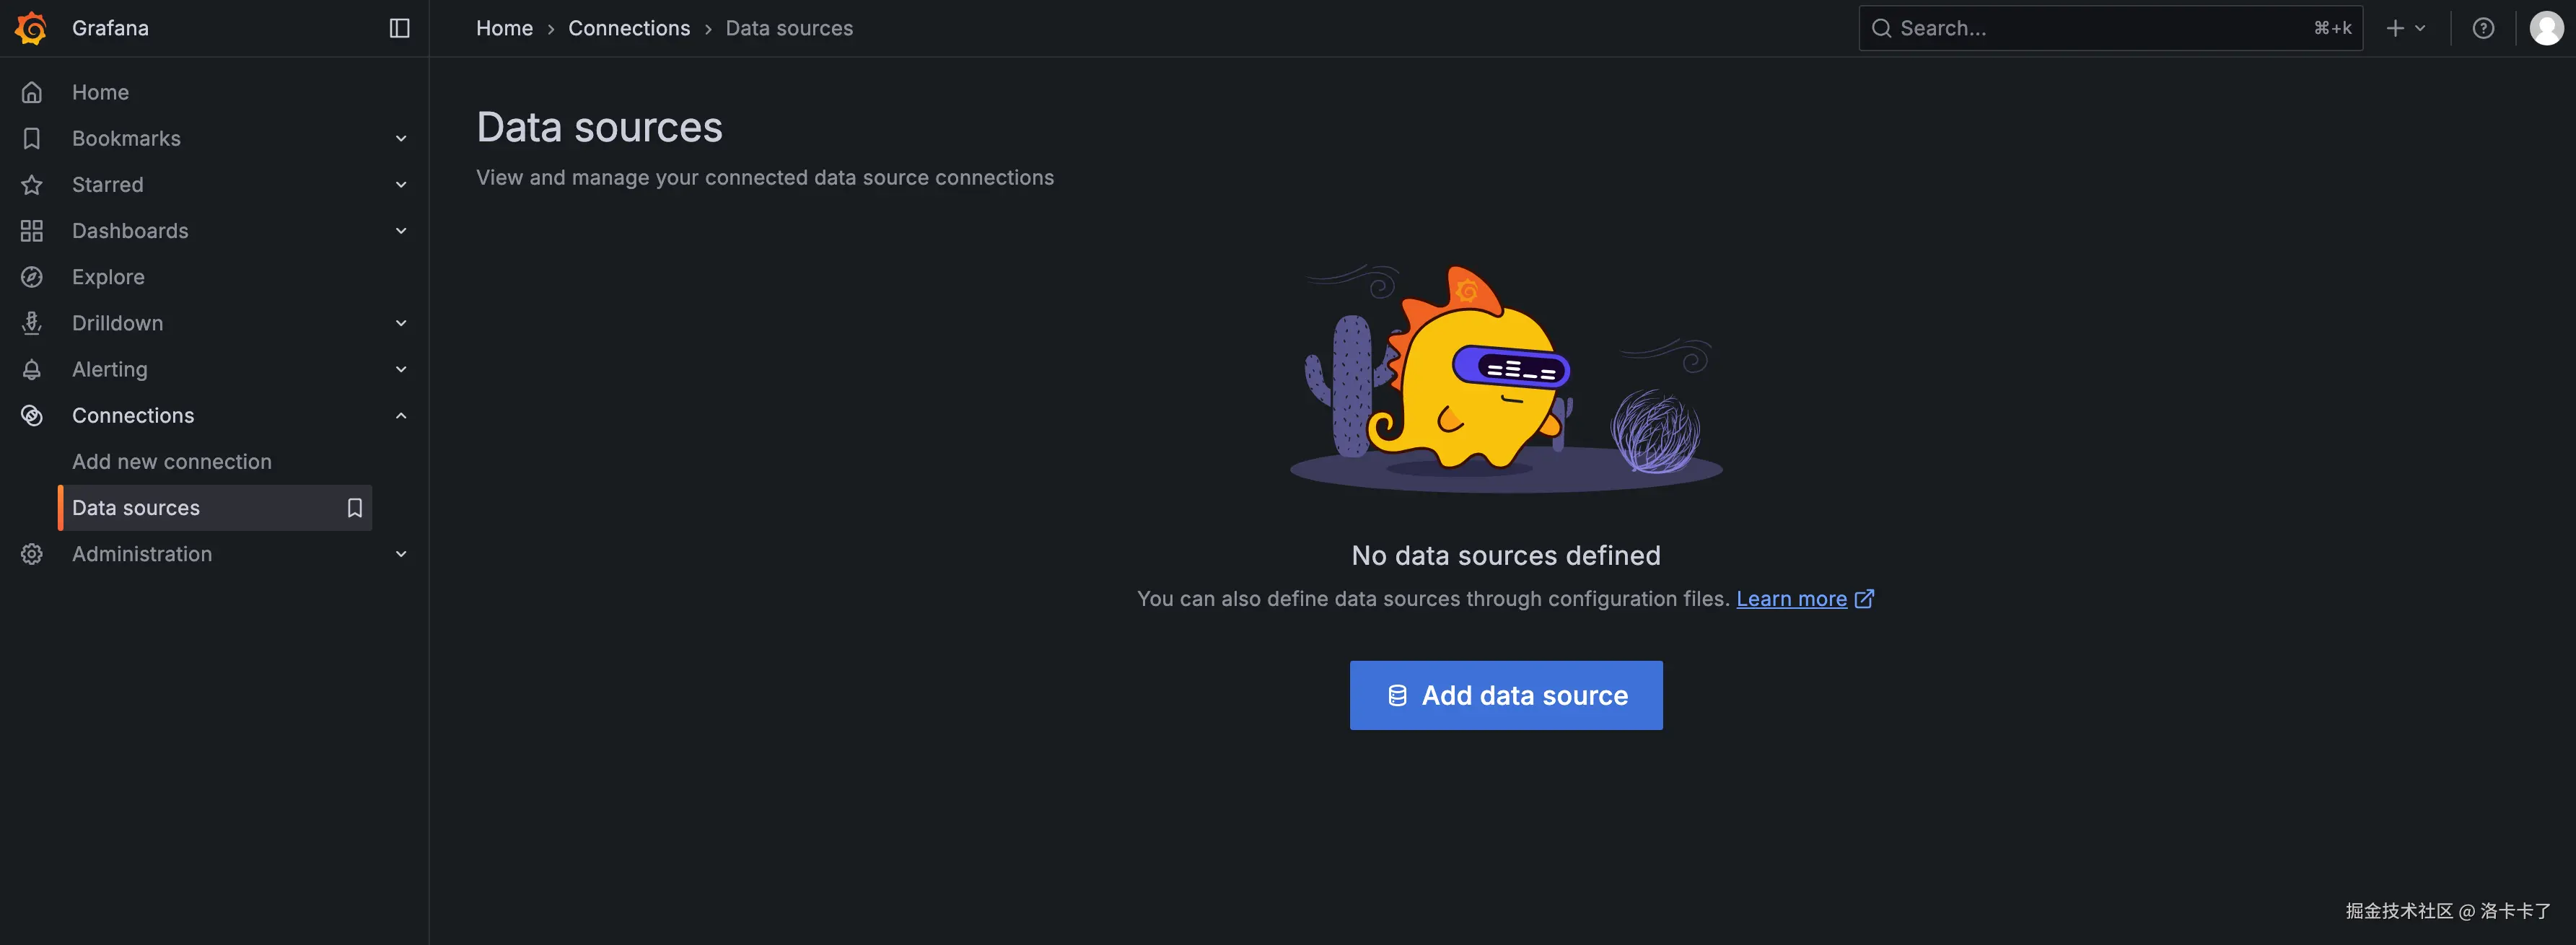Click the Grafana logo icon
The height and width of the screenshot is (945, 2576).
(31, 28)
